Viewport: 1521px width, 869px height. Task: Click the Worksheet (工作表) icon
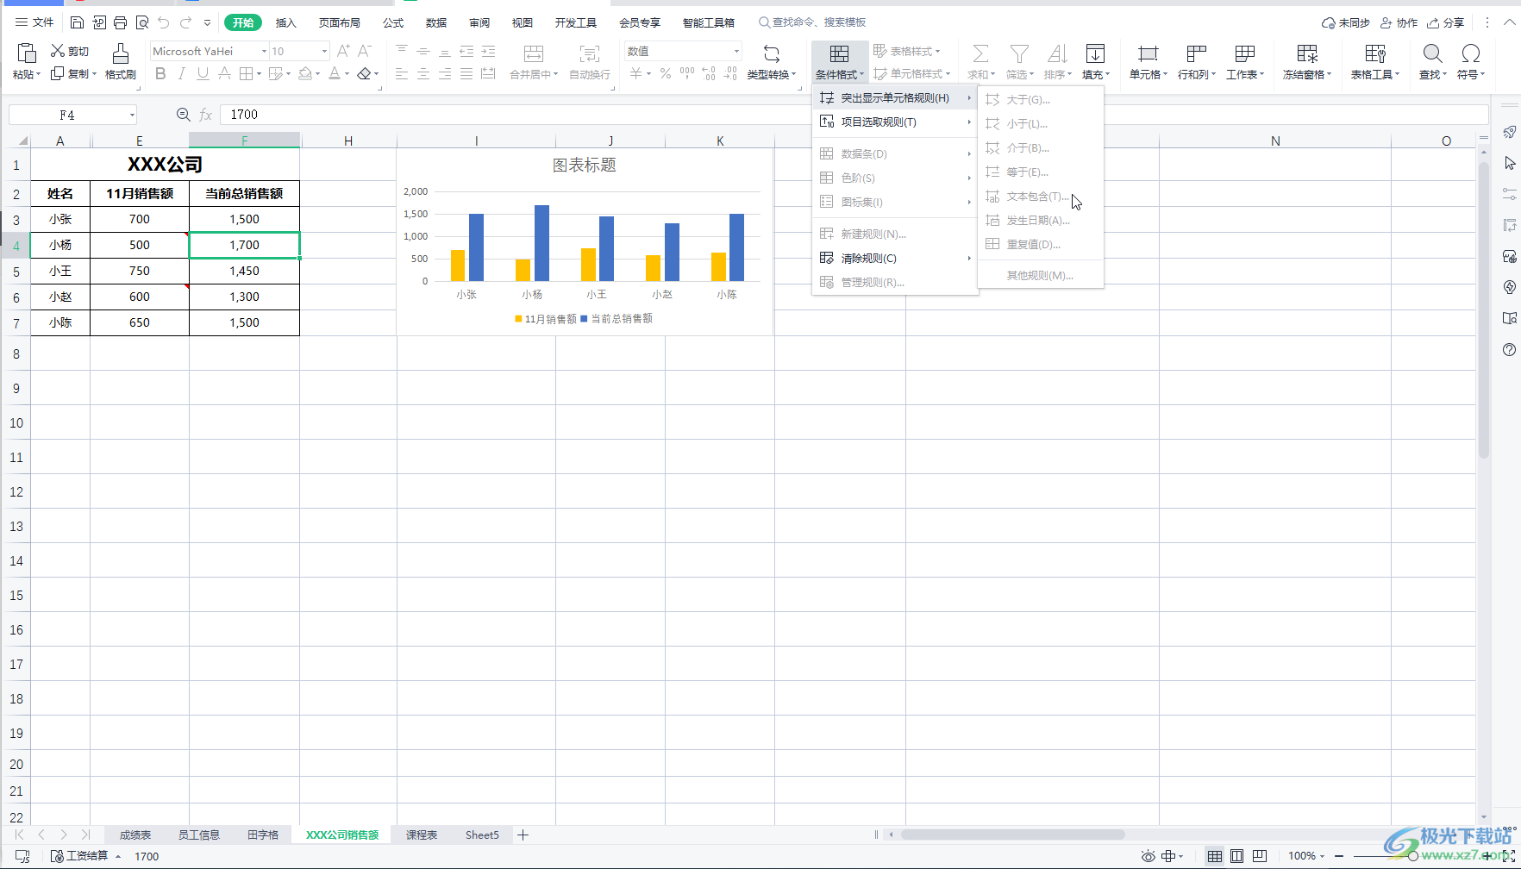1244,54
